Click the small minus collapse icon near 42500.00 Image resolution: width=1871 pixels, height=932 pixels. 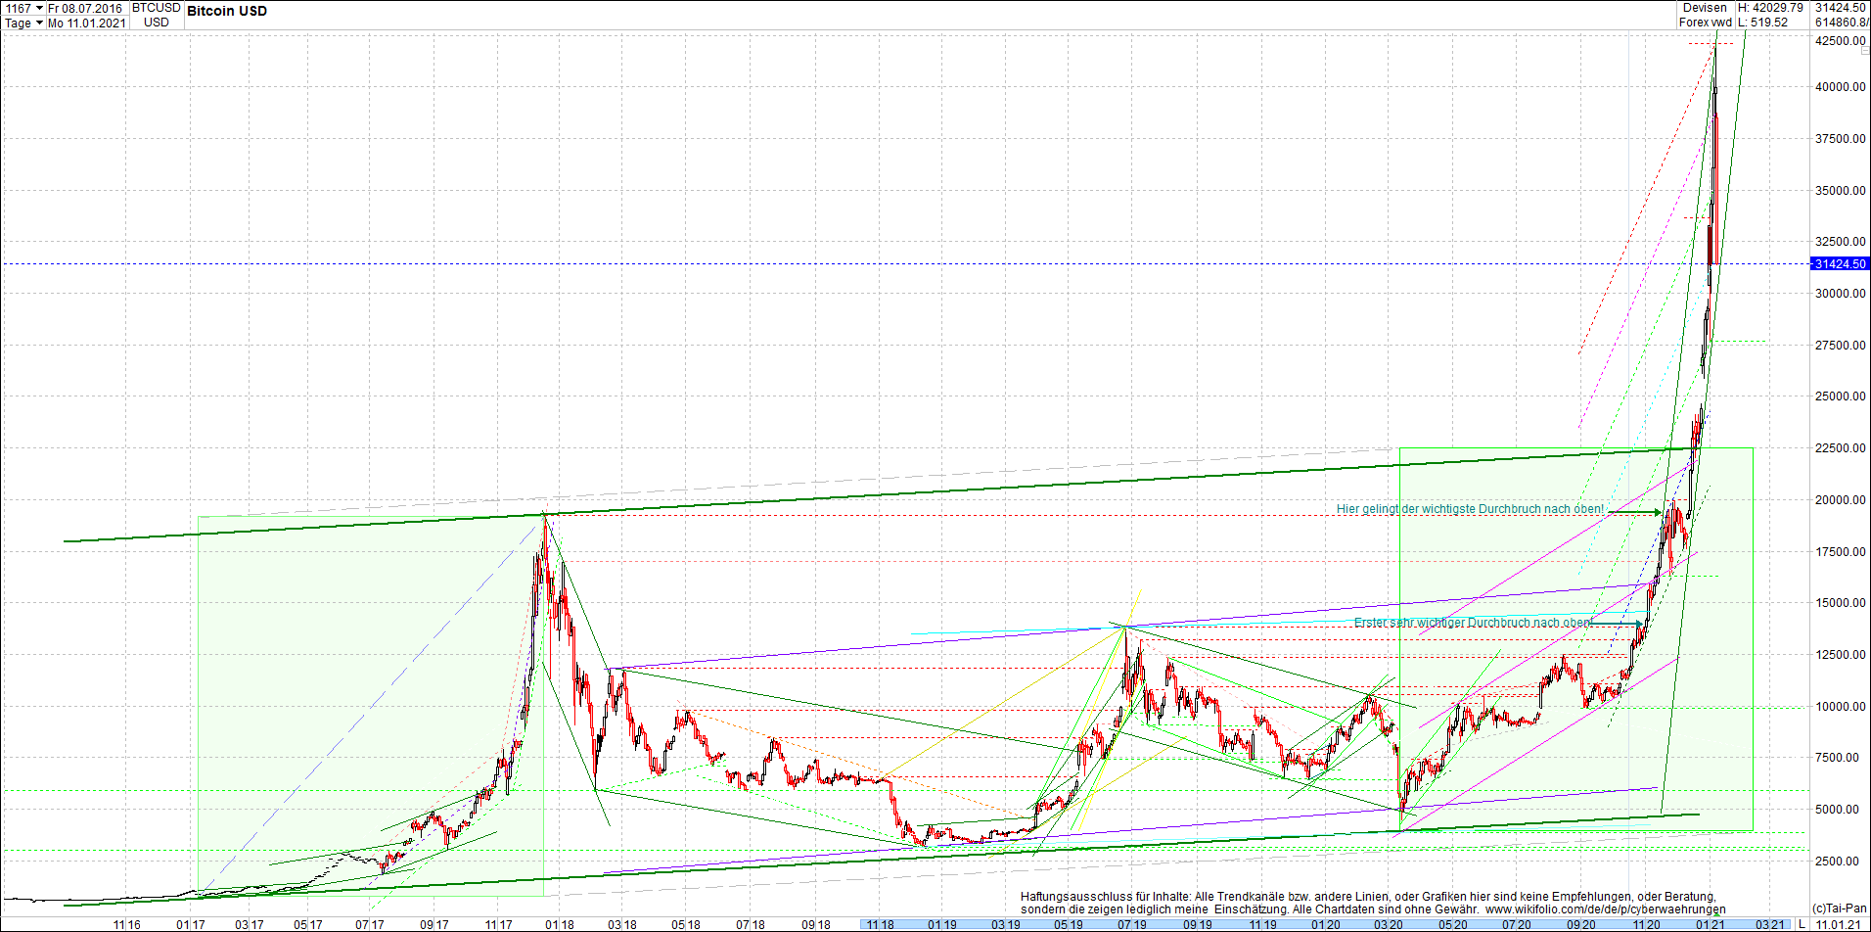(x=1865, y=49)
